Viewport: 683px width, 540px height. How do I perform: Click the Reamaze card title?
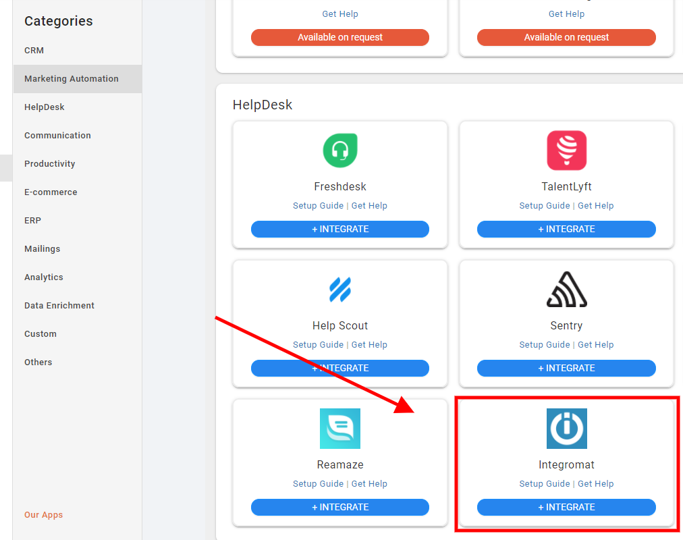[340, 464]
